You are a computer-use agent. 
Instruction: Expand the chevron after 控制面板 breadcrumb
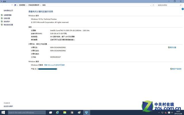[x=27, y=5]
